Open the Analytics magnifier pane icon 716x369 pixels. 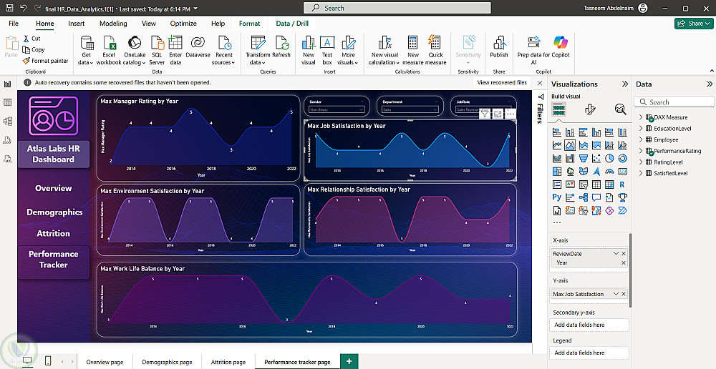point(620,109)
